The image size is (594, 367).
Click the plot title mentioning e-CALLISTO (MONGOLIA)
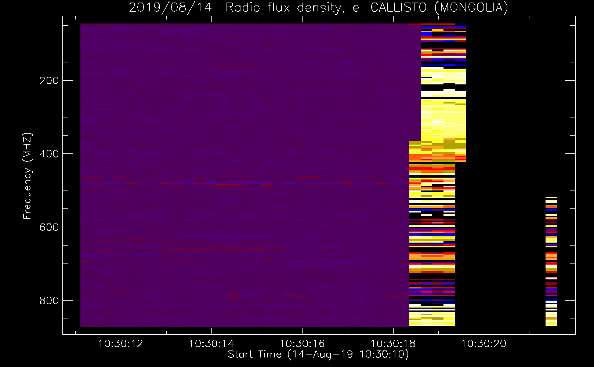coord(318,7)
